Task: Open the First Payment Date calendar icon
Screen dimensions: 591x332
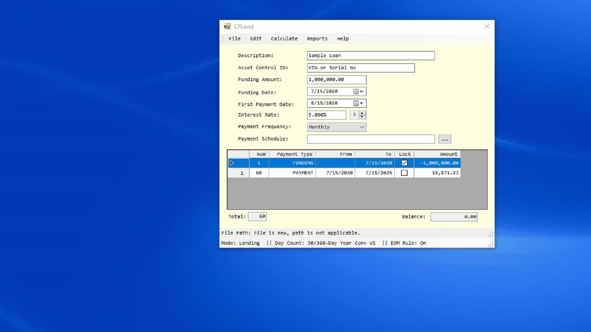Action: (356, 103)
